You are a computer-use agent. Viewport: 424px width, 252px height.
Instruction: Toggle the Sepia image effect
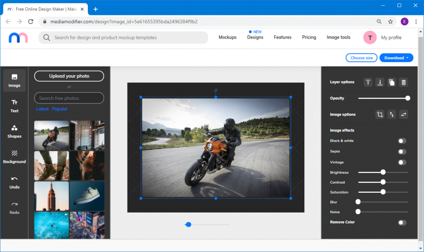click(401, 151)
